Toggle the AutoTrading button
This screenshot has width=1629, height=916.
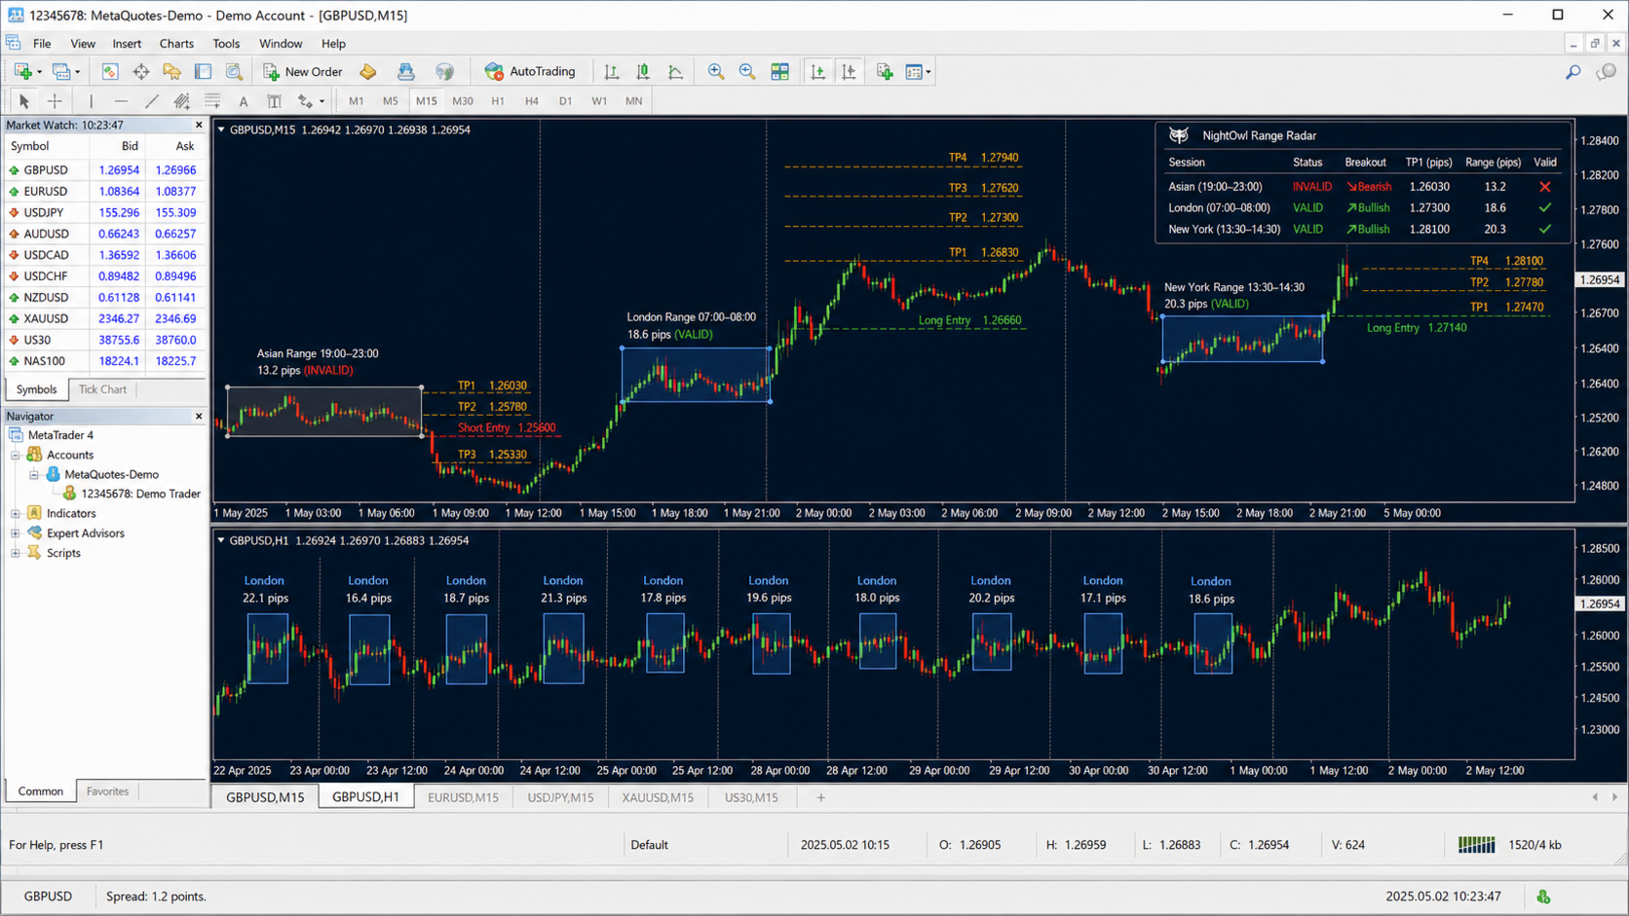pos(530,71)
